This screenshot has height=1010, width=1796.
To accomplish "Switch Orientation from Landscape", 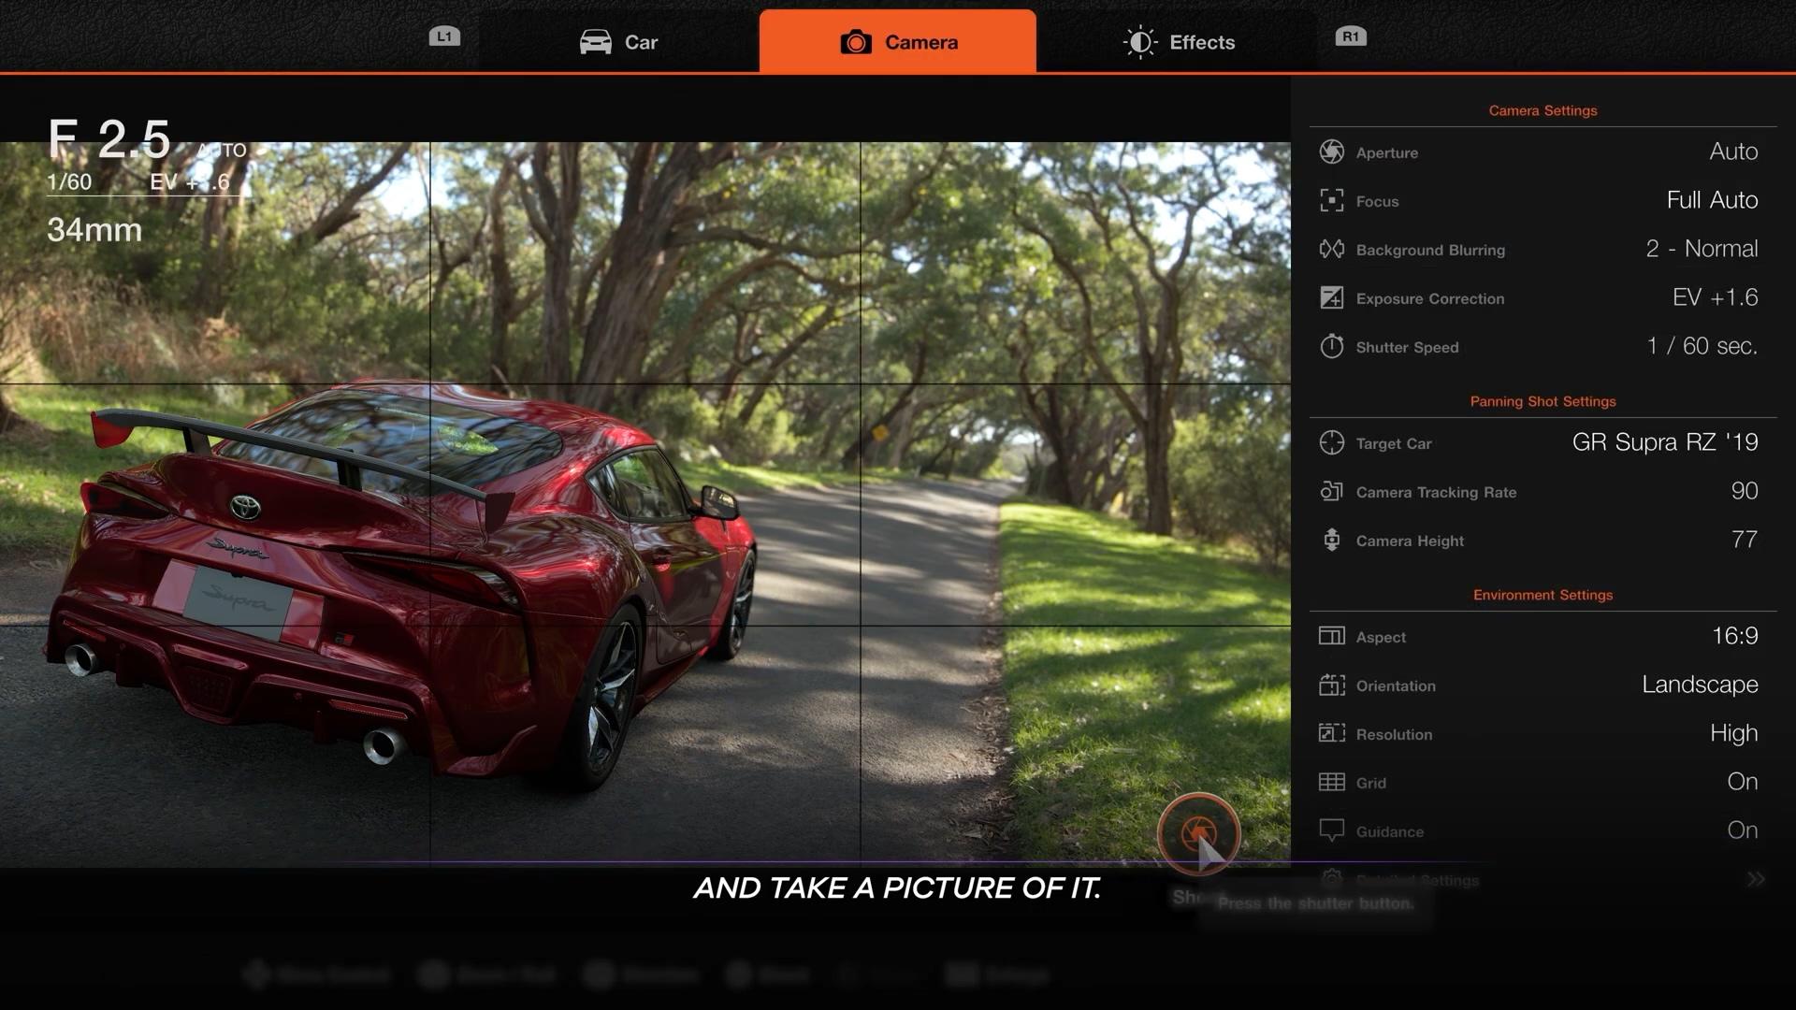I will point(1699,685).
